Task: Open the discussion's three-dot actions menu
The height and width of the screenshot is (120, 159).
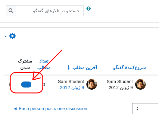Action: pyautogui.click(x=10, y=84)
